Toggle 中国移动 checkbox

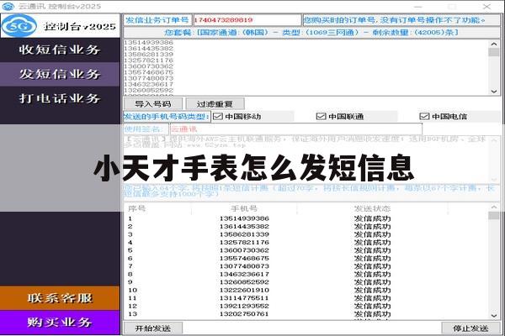click(218, 117)
